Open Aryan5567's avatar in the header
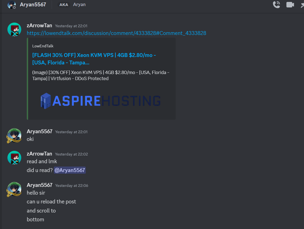Screen dimensions: 304x229 [x=11, y=5]
